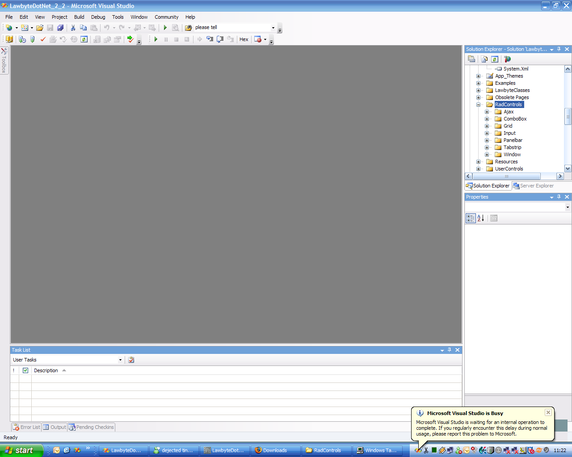Select the Tabstrip folder in Solution Explorer
The width and height of the screenshot is (572, 457).
[x=513, y=147]
